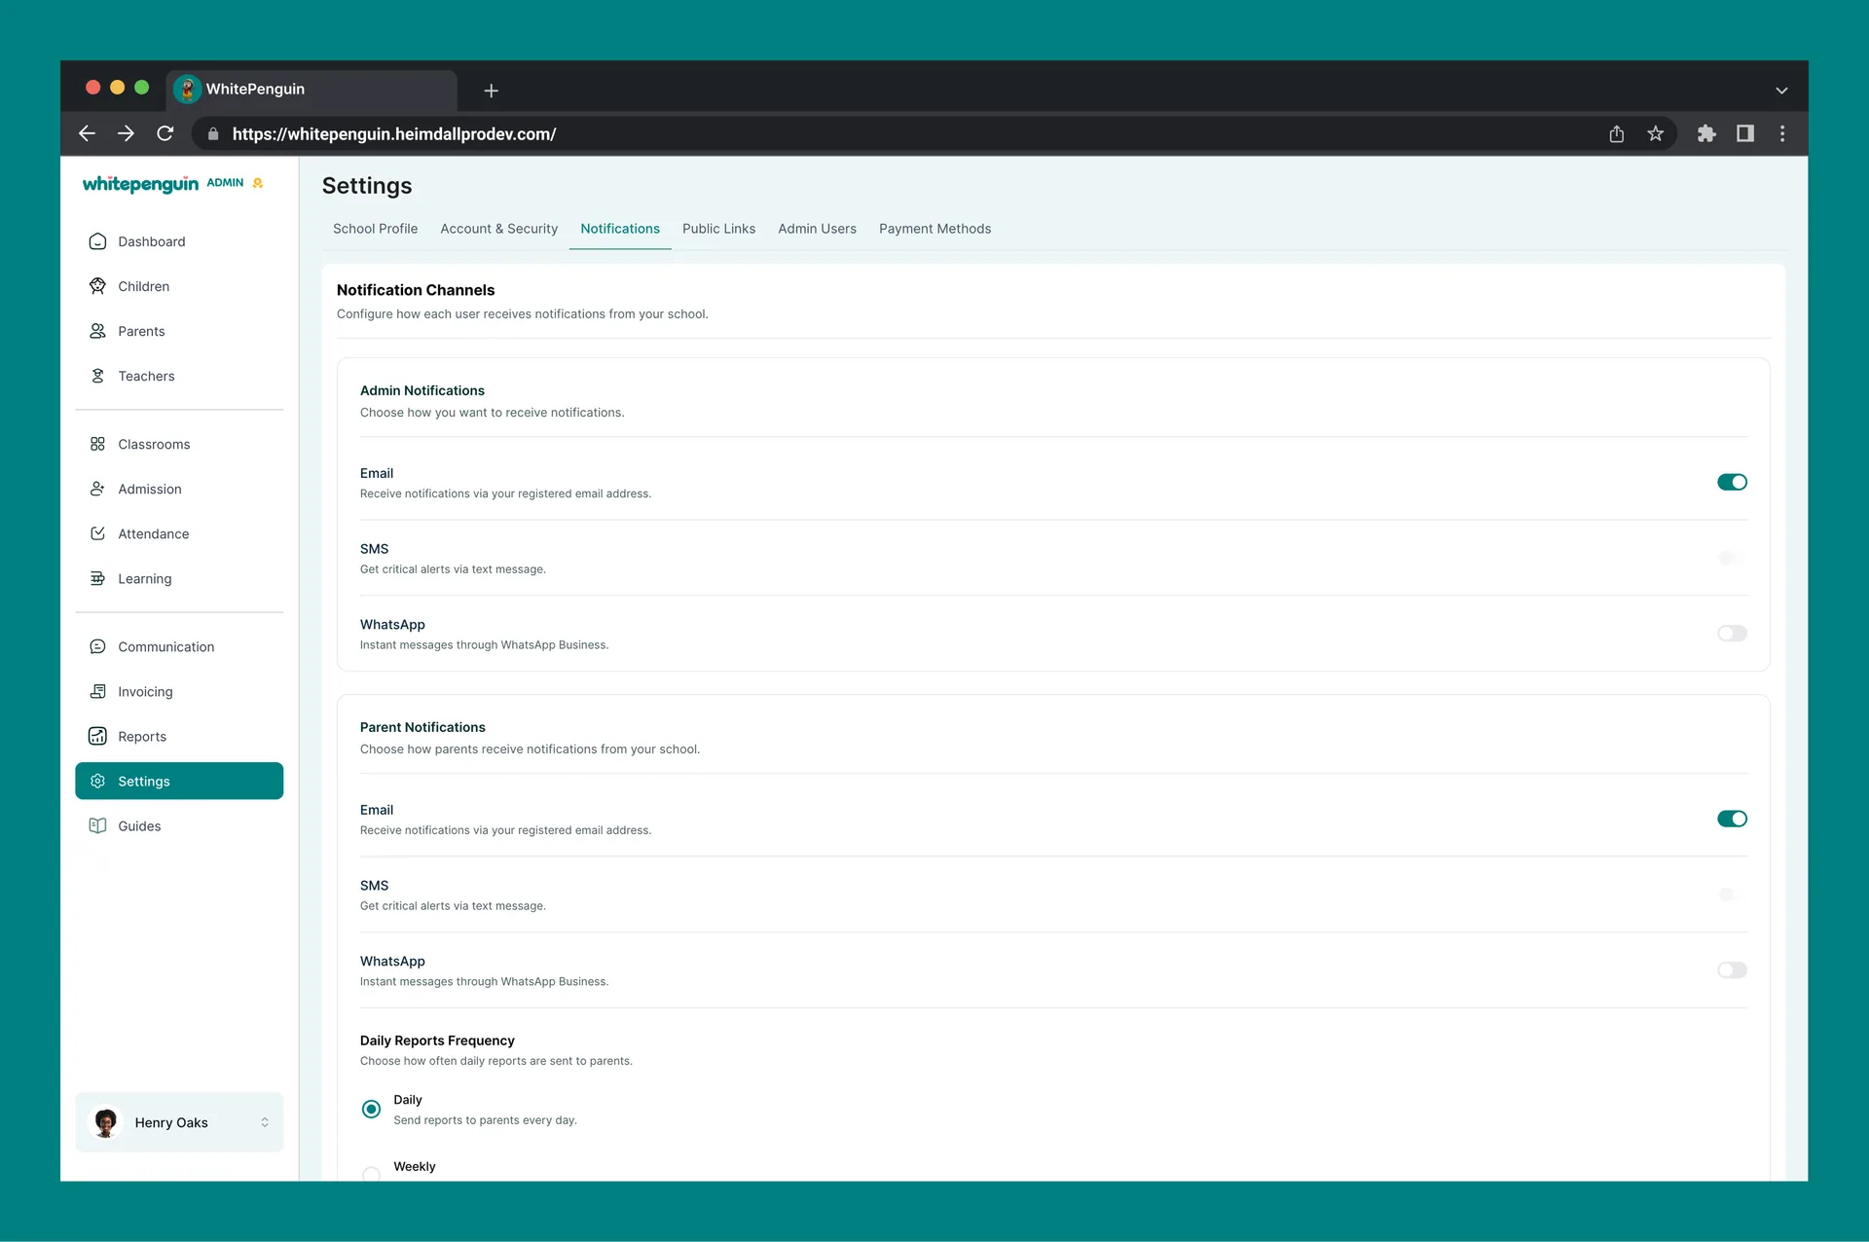This screenshot has height=1242, width=1869.
Task: Share the page using the share icon
Action: point(1617,133)
